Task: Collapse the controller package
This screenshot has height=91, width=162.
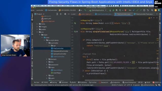Action: [x=47, y=43]
